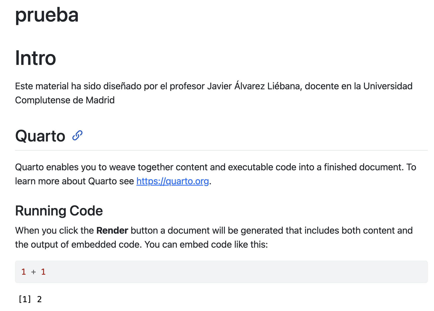Click the "Running Code" subheading

[x=59, y=211]
